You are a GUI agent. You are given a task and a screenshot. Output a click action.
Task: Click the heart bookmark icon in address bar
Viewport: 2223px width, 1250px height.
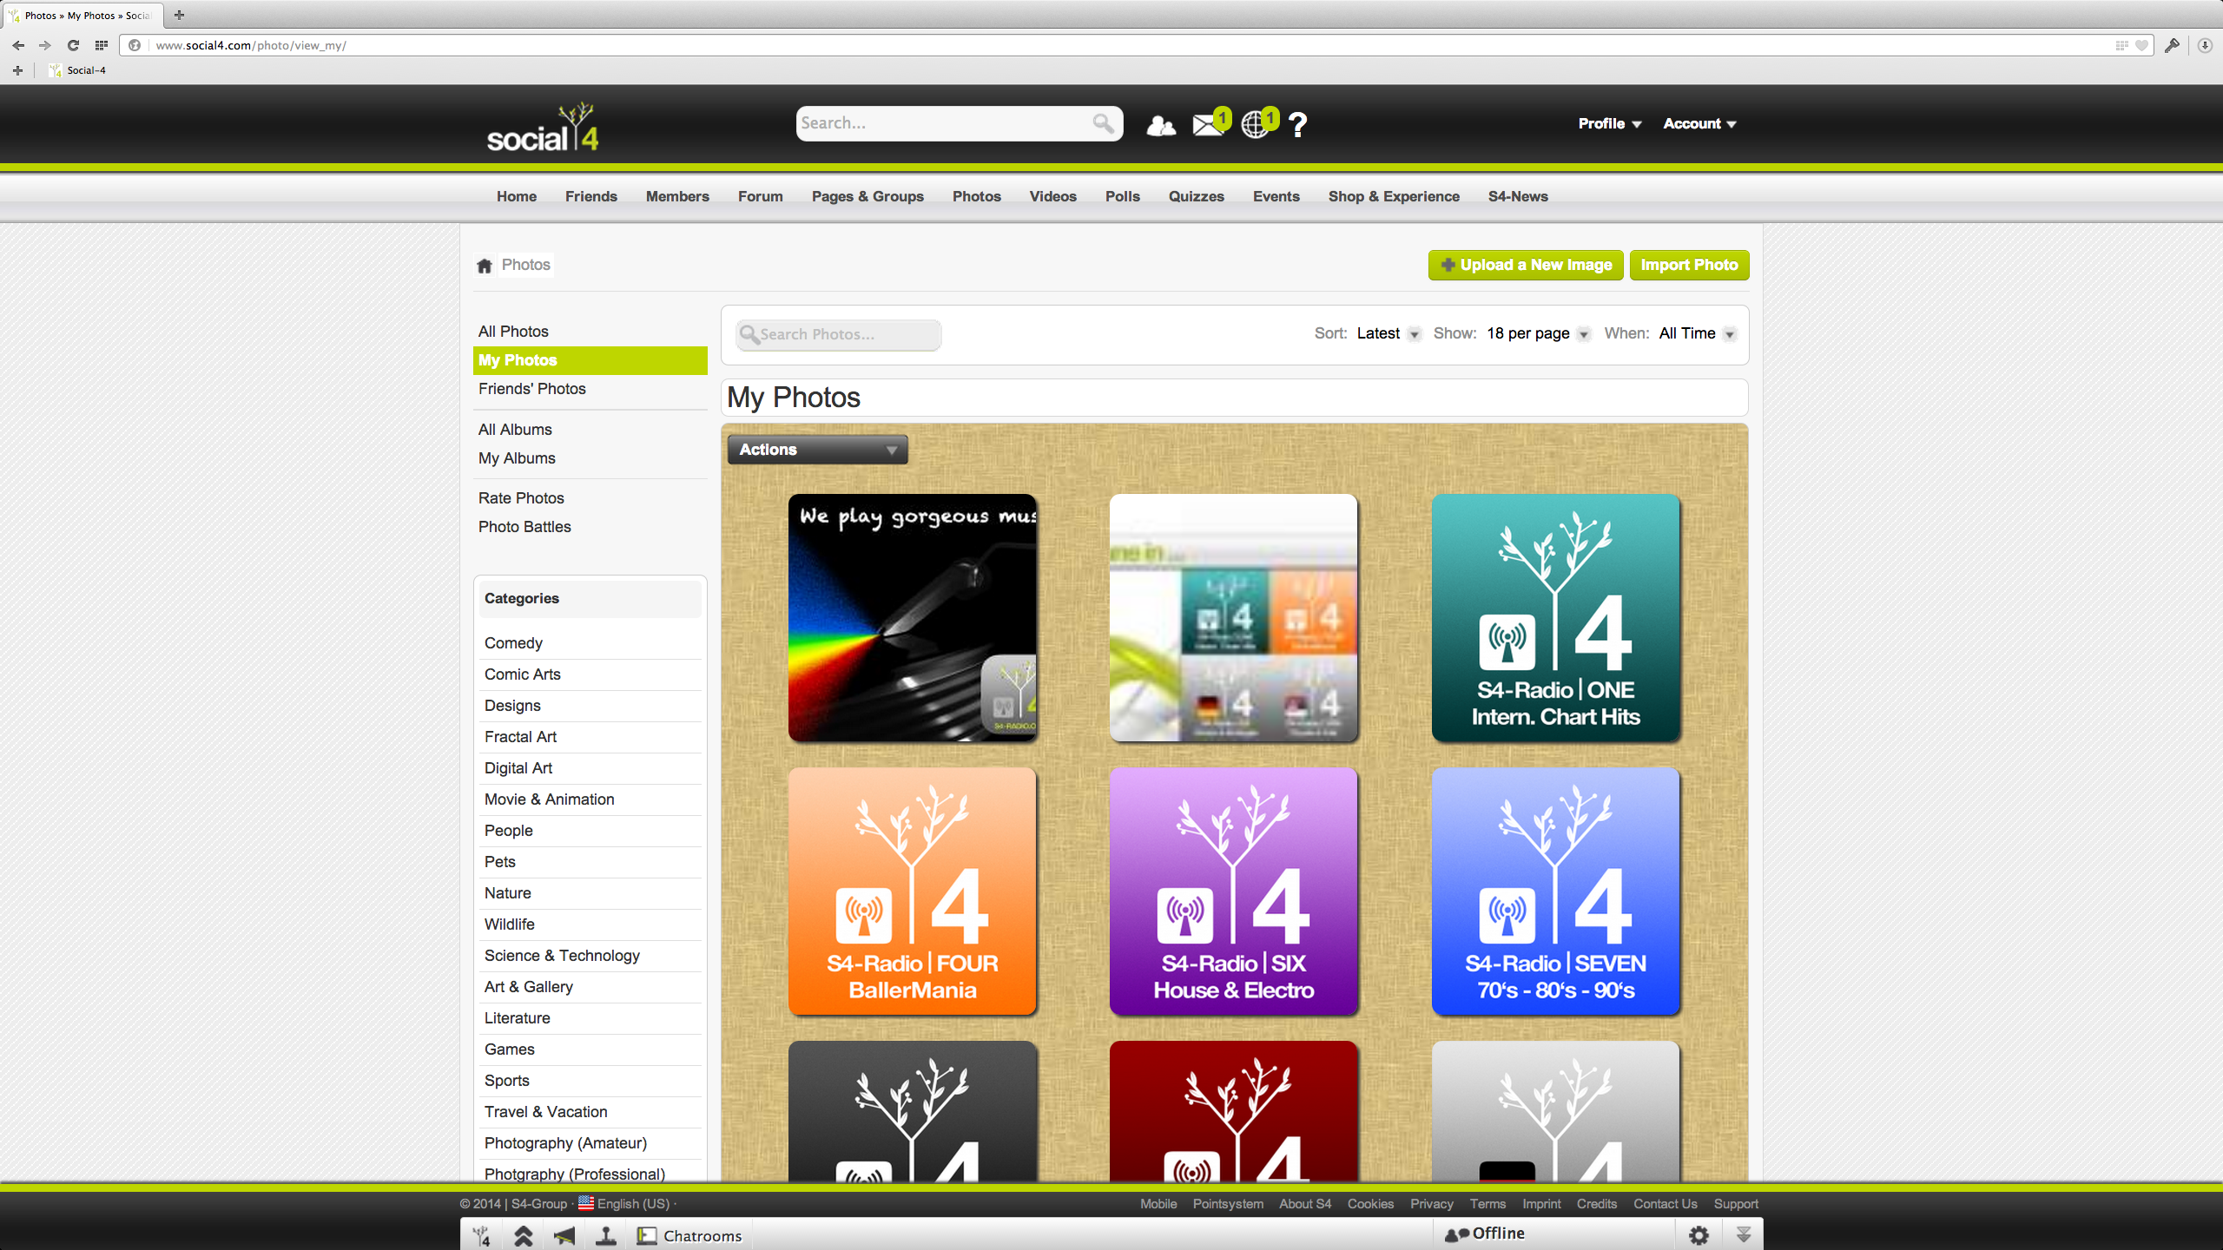point(2142,45)
